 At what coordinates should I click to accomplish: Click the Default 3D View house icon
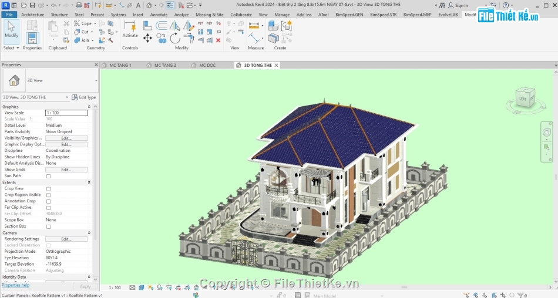click(149, 5)
